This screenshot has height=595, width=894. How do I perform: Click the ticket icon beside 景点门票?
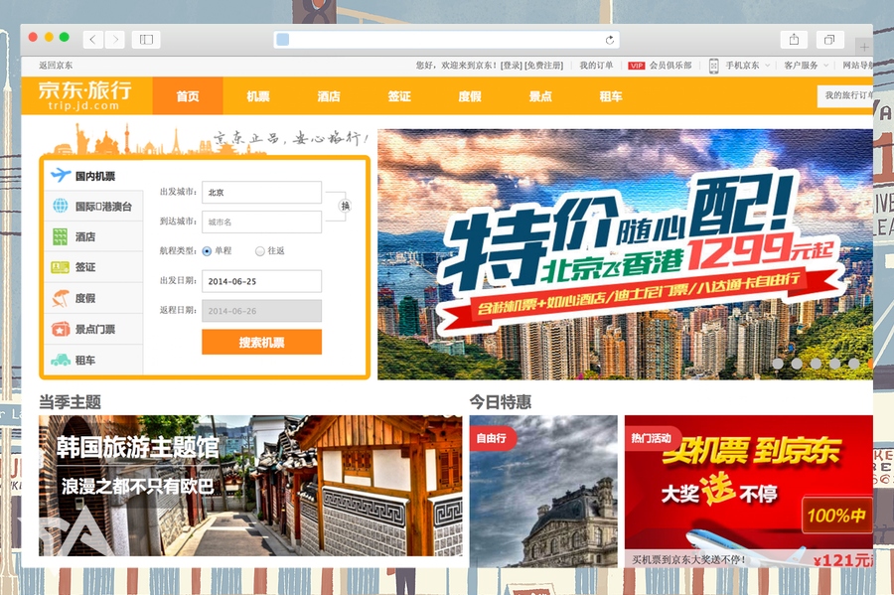61,329
